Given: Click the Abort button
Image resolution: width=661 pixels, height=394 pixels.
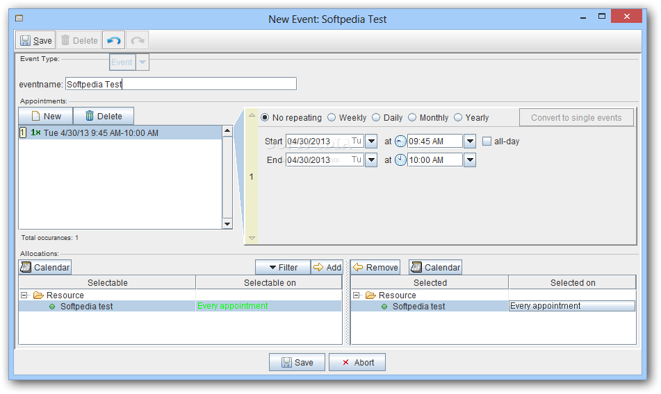Looking at the screenshot, I should pyautogui.click(x=357, y=362).
